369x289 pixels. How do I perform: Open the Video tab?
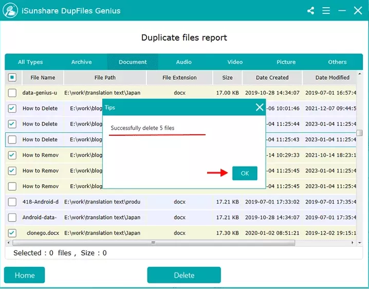tap(235, 62)
